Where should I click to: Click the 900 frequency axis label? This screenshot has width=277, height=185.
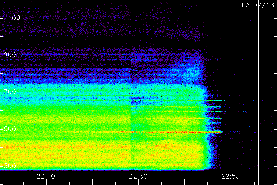pyautogui.click(x=10, y=55)
